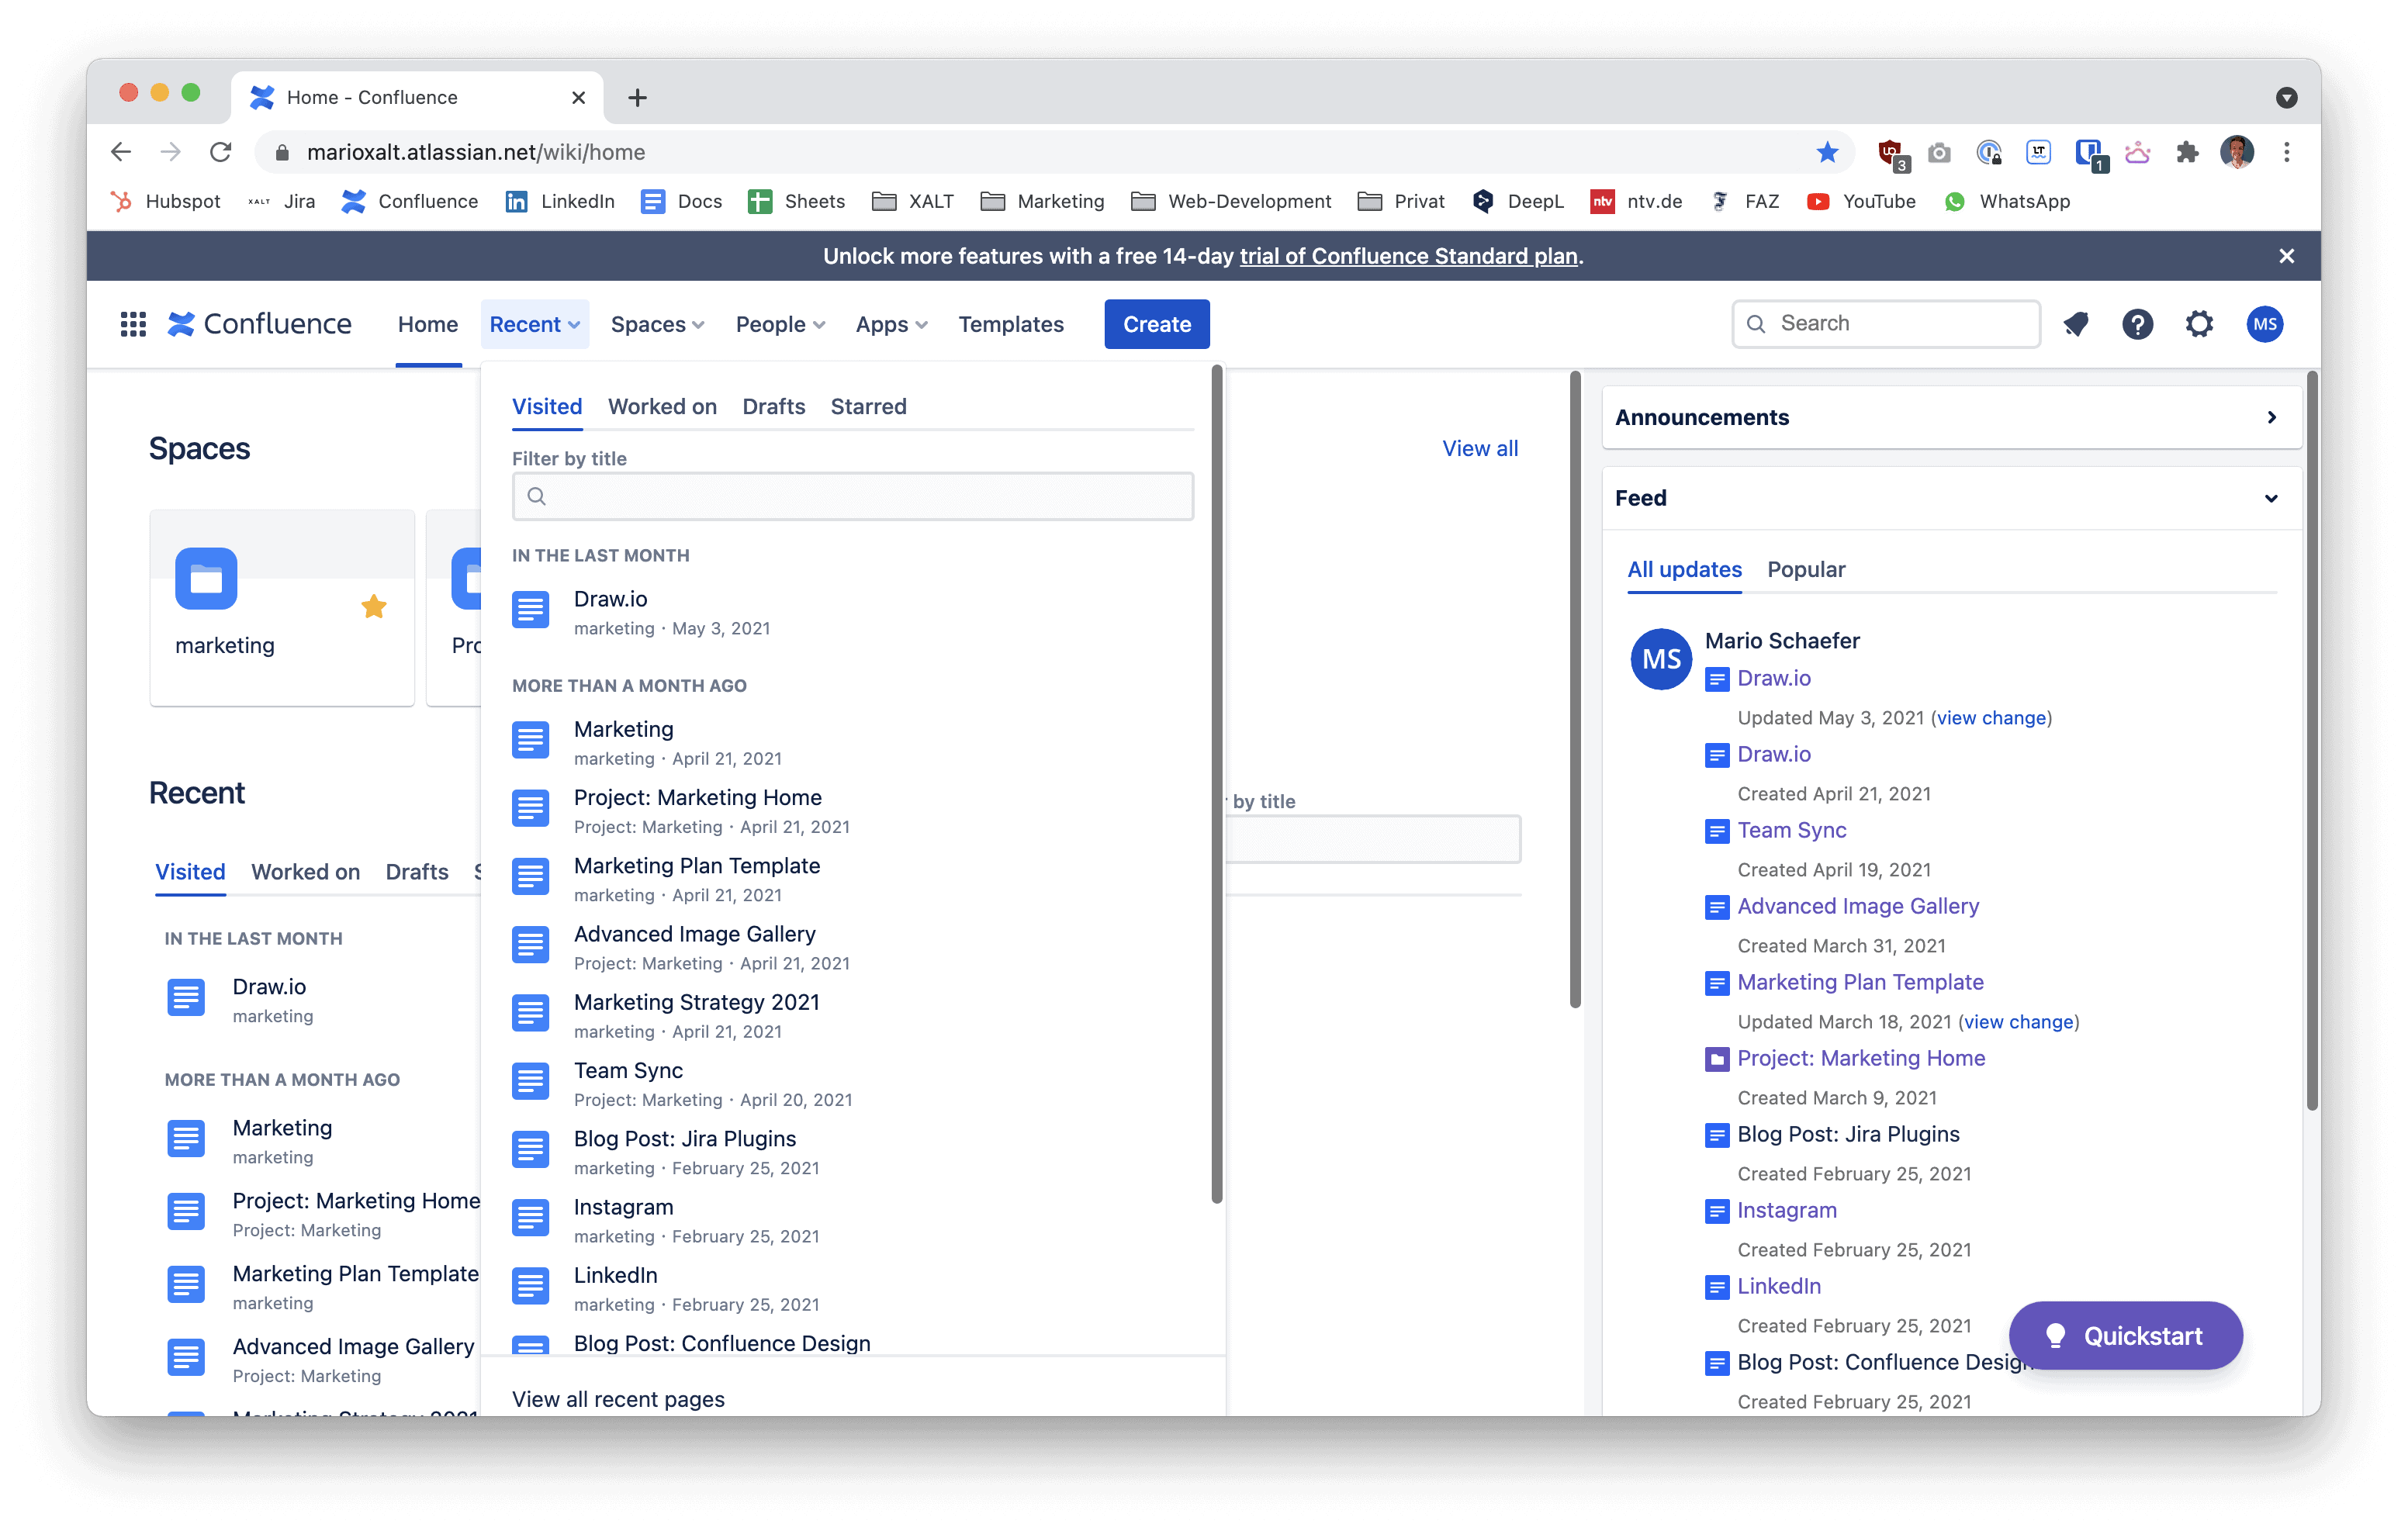Toggle the star on marketing space card
2408x1531 pixels.
click(x=374, y=606)
